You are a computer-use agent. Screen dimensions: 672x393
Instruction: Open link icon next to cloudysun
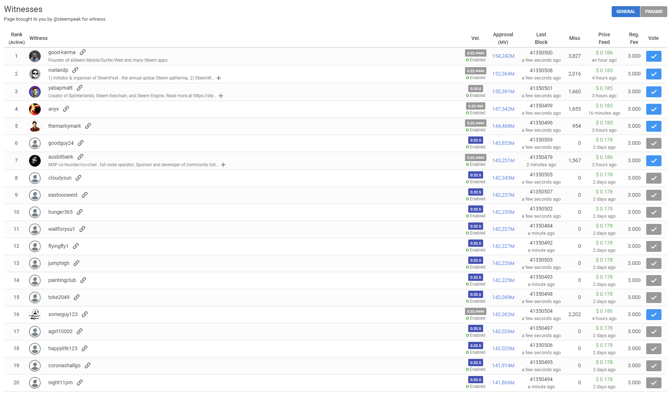[x=78, y=178]
